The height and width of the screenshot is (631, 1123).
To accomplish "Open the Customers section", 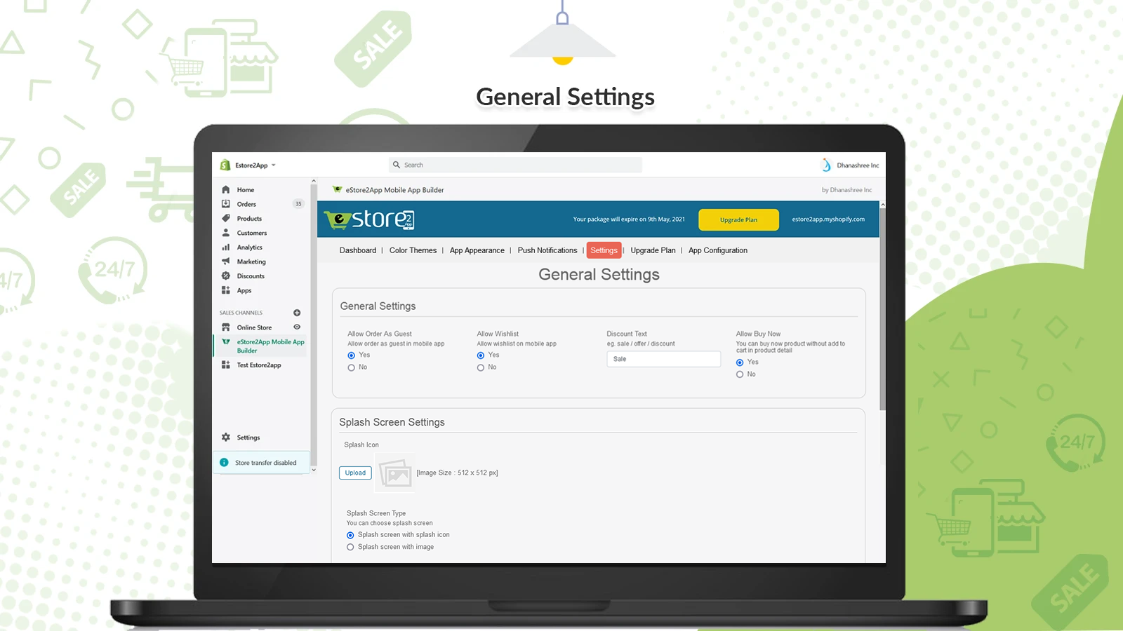I will tap(226, 233).
